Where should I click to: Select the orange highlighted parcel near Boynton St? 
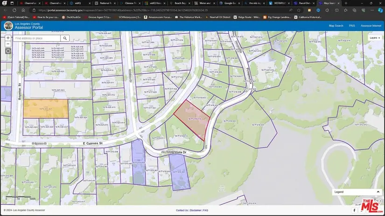pos(45,108)
